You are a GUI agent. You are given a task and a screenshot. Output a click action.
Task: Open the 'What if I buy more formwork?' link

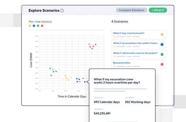(129, 33)
